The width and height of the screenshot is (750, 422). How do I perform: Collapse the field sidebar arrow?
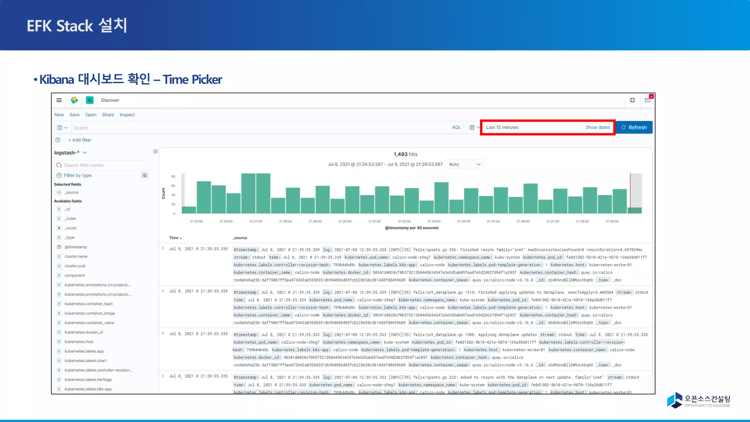tap(155, 151)
